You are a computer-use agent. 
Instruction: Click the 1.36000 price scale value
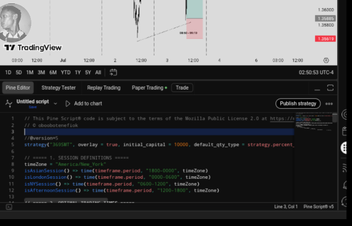(326, 10)
